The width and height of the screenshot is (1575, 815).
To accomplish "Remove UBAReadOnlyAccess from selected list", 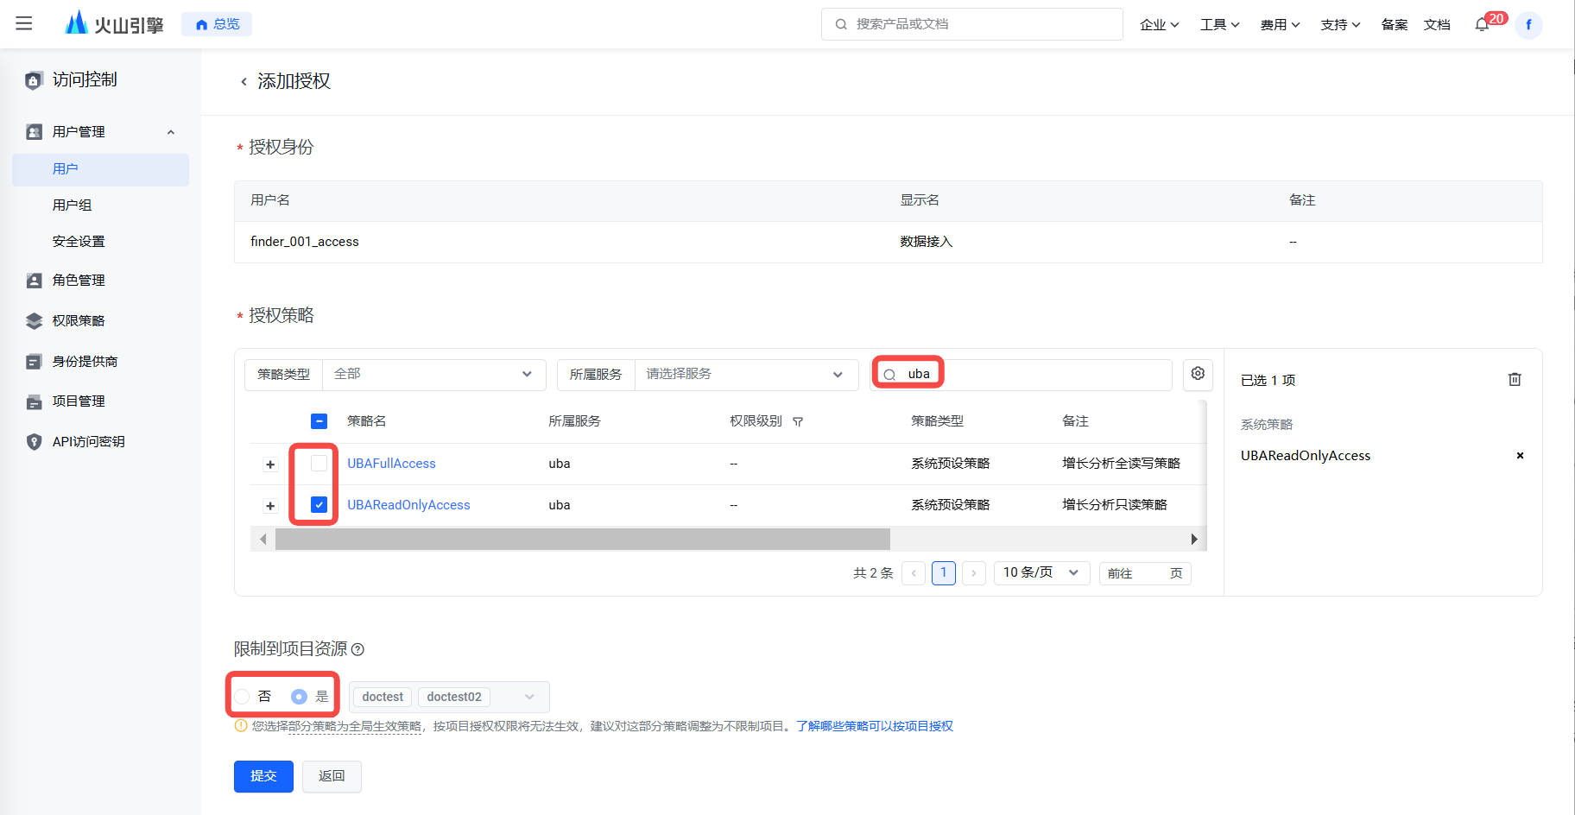I will (1520, 456).
